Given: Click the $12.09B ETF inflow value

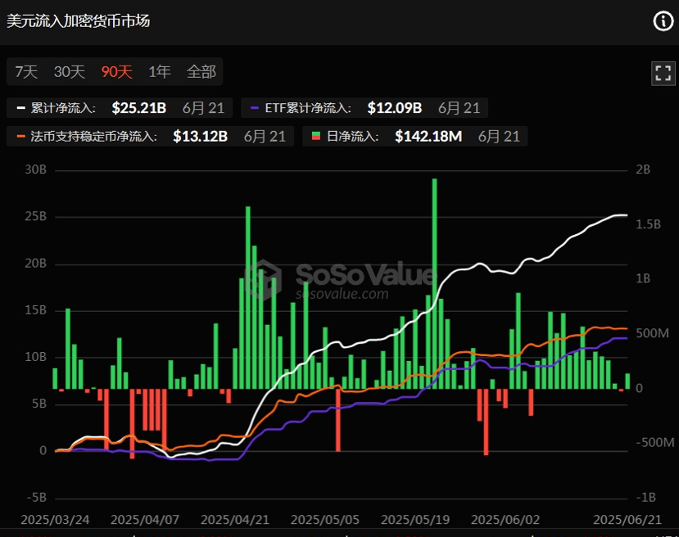Looking at the screenshot, I should point(395,108).
